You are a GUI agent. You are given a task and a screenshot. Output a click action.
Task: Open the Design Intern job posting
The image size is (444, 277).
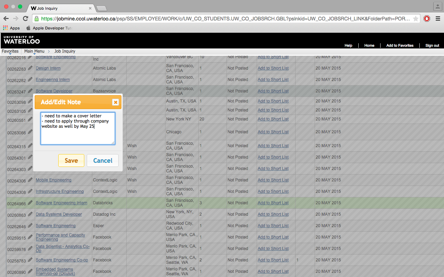pos(48,68)
